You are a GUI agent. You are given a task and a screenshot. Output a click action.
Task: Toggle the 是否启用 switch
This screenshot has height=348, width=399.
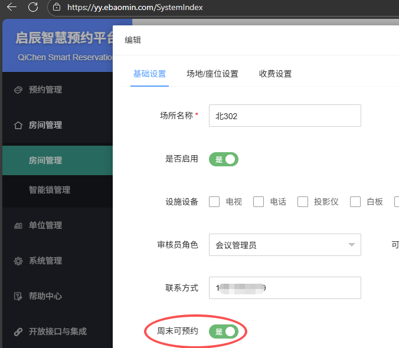pos(224,159)
